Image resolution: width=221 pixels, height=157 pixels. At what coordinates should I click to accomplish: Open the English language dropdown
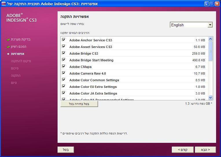pos(191,25)
